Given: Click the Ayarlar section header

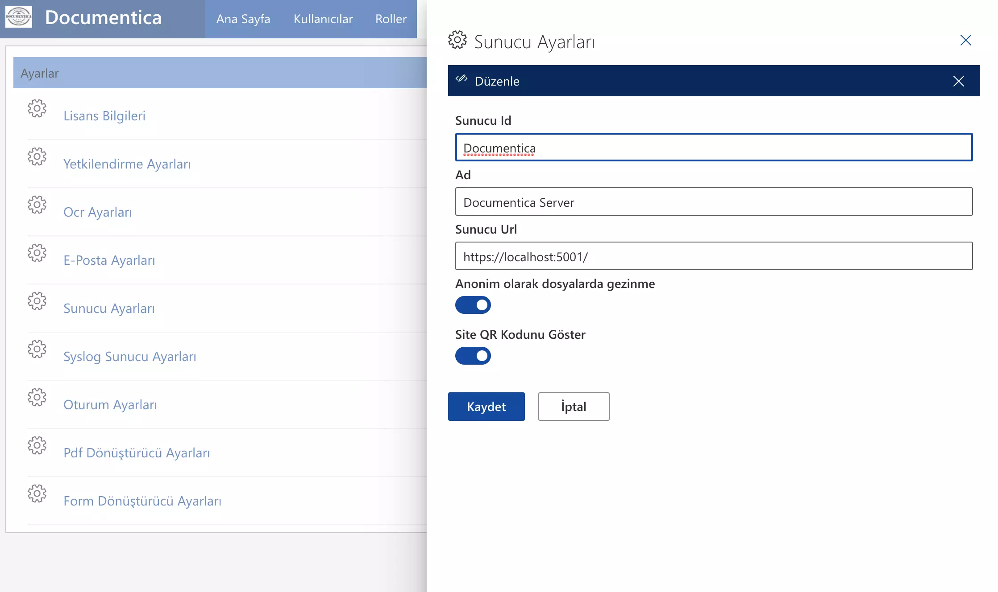Looking at the screenshot, I should (220, 73).
